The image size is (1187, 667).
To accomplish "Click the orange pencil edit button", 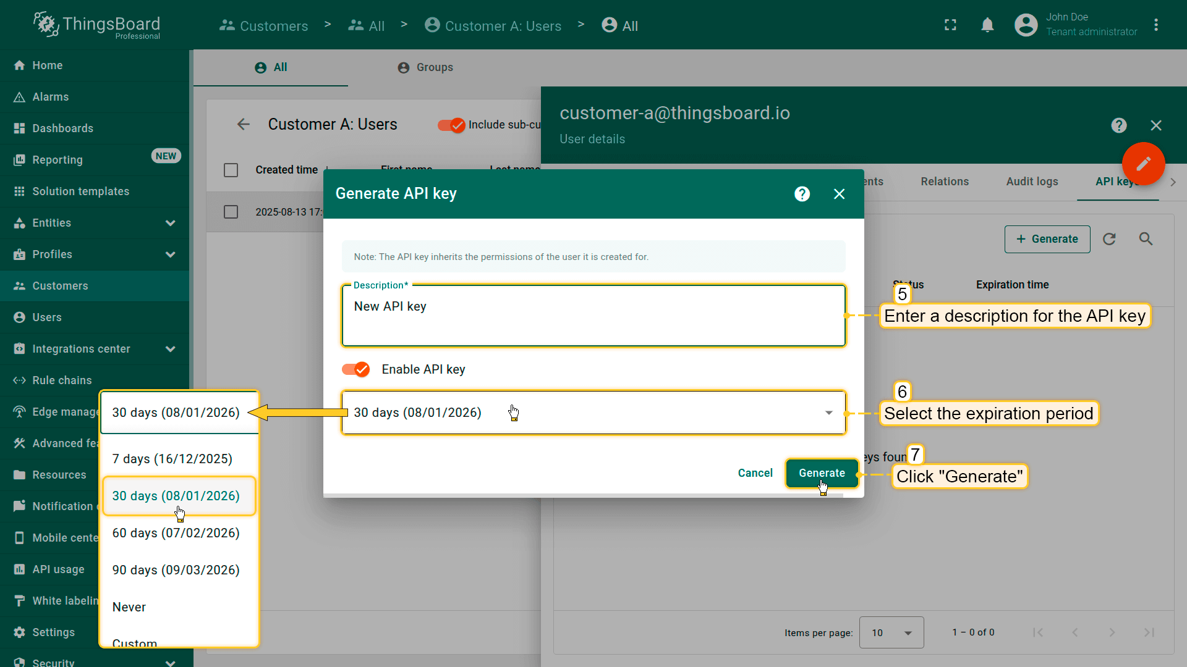I will [x=1143, y=164].
